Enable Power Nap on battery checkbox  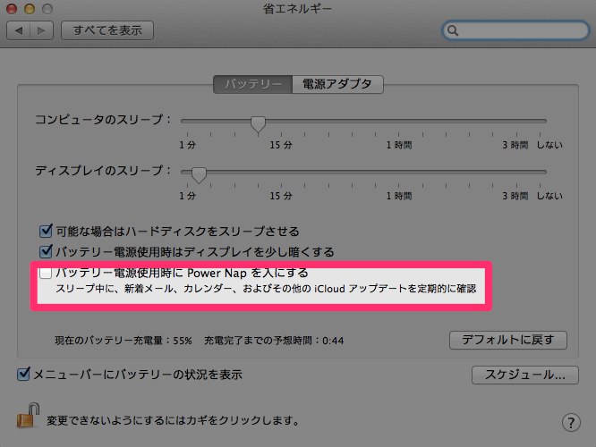pyautogui.click(x=46, y=273)
